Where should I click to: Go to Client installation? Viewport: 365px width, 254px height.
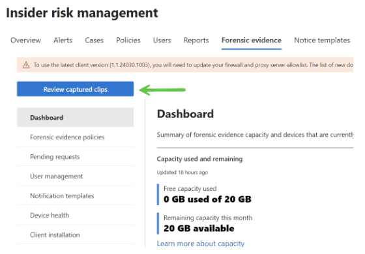point(75,234)
